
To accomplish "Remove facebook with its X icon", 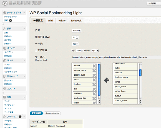I will 94,94.
